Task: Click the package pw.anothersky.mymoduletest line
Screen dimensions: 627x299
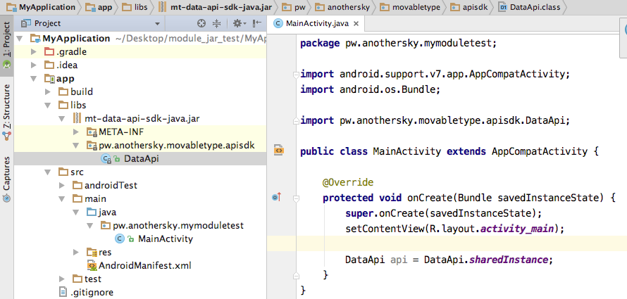Action: pyautogui.click(x=398, y=43)
